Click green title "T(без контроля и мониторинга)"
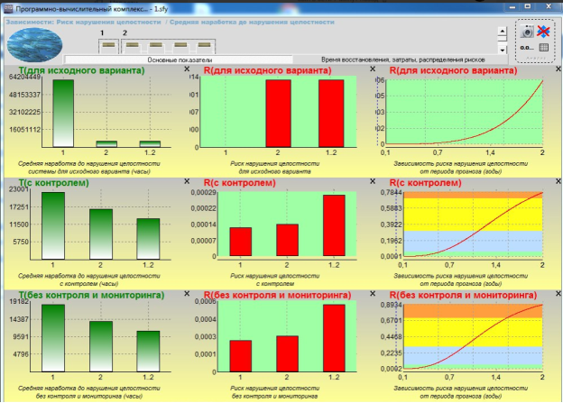The height and width of the screenshot is (403, 563). click(x=91, y=295)
